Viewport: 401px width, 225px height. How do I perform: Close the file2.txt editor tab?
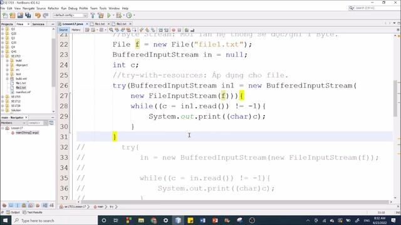click(x=130, y=24)
